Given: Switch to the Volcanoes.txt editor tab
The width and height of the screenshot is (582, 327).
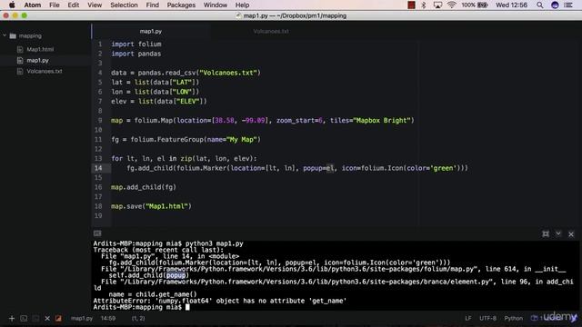Looking at the screenshot, I should 271,31.
